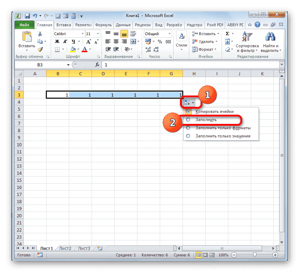Click the increase decimal places icon
The height and width of the screenshot is (272, 299).
[x=148, y=50]
